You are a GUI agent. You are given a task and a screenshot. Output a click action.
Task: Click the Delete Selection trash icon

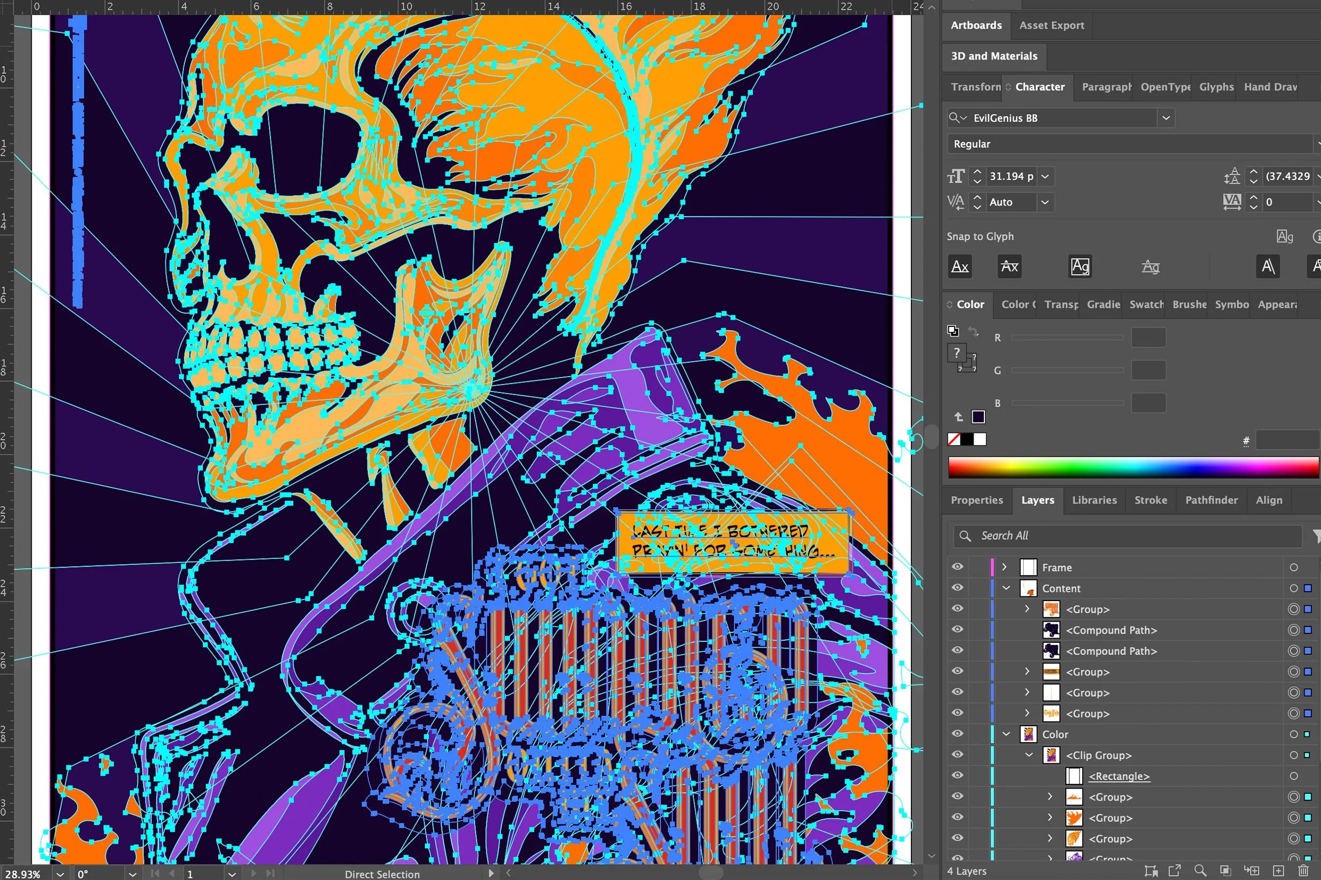[x=1304, y=870]
